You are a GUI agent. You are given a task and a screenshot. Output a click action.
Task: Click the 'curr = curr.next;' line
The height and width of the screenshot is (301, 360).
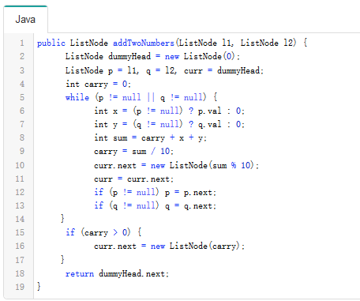(133, 179)
